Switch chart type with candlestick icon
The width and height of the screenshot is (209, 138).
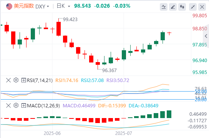tap(182, 7)
